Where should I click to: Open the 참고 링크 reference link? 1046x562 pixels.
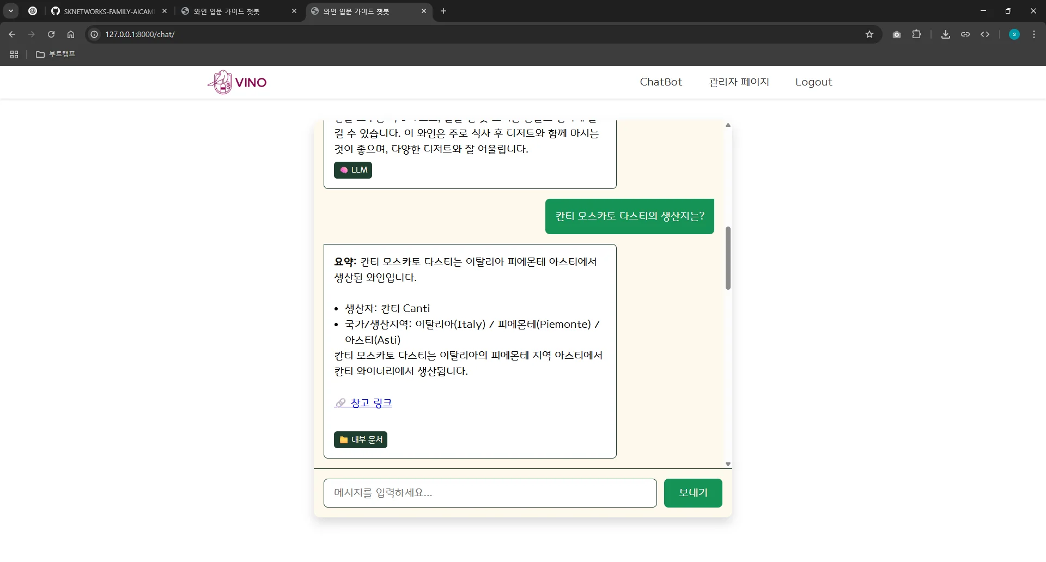[363, 403]
